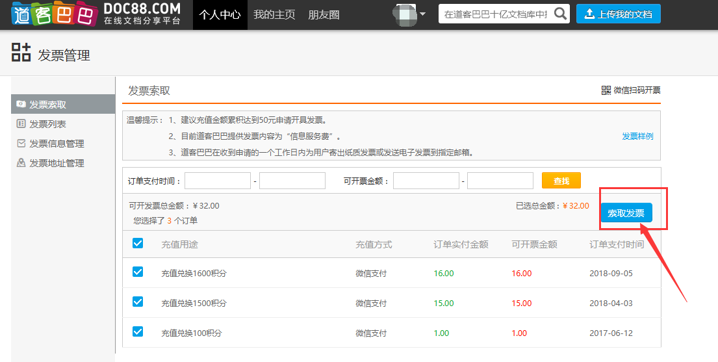
Task: Click the blue 索取发票 button
Action: (626, 213)
